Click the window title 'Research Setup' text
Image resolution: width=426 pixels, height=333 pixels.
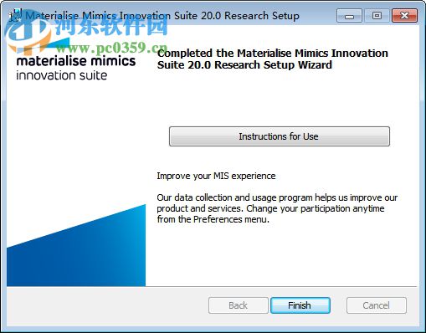click(262, 16)
